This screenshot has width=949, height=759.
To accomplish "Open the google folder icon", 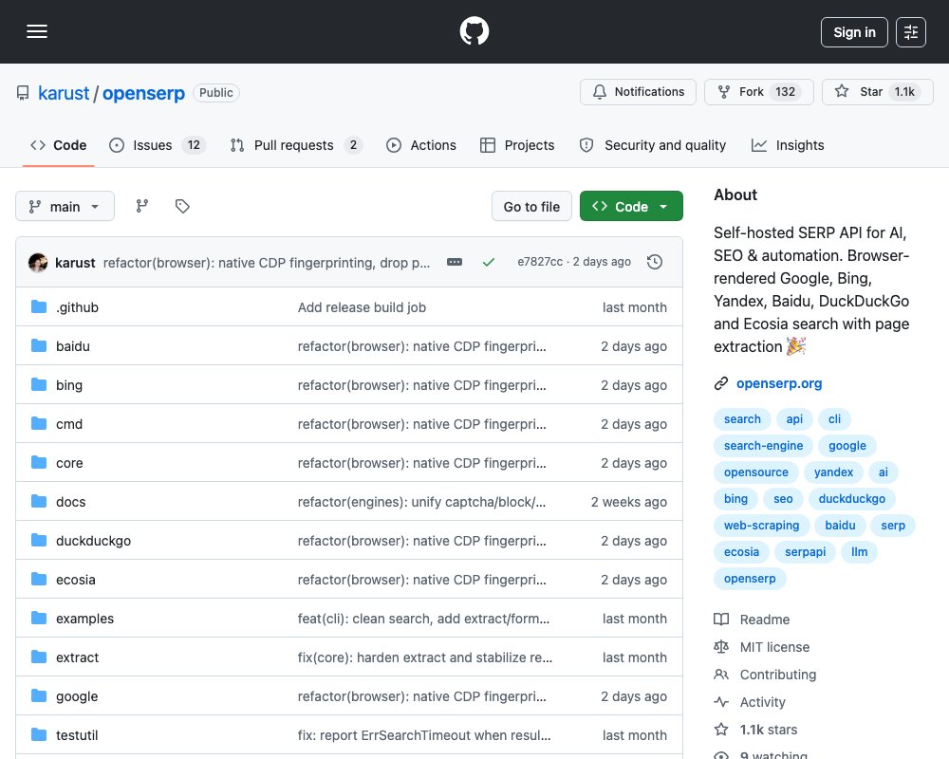I will click(39, 696).
